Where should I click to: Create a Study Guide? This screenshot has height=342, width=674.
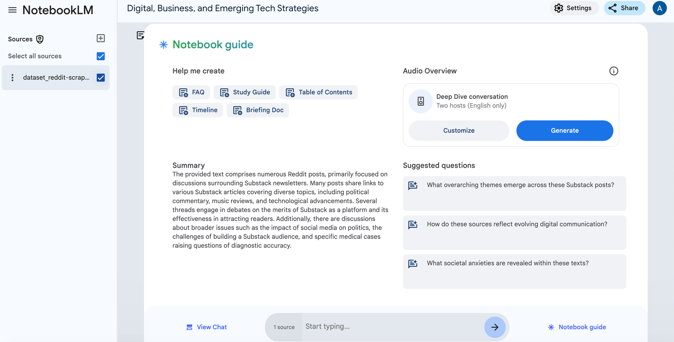click(x=245, y=92)
